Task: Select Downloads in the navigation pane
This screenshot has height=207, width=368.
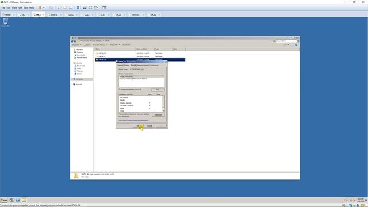Action: [x=80, y=55]
